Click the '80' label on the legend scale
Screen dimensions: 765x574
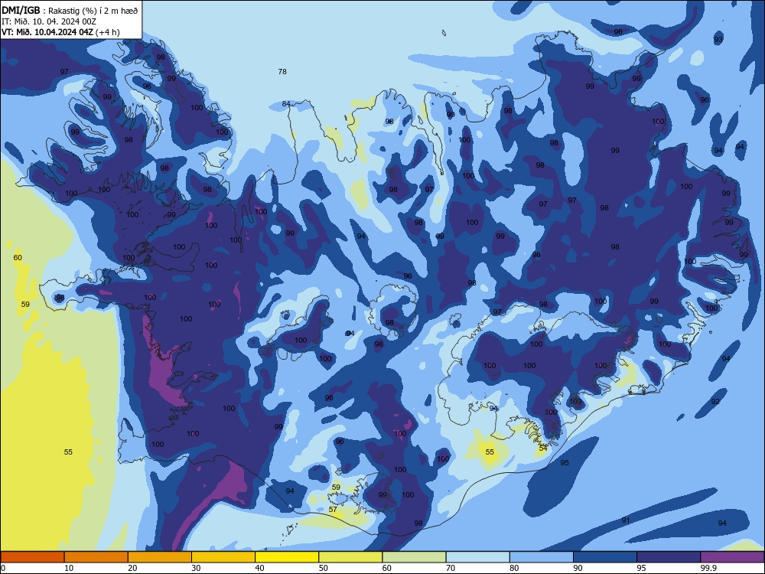point(514,568)
